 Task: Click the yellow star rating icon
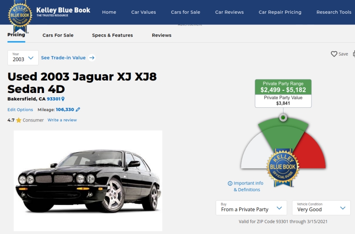(x=19, y=120)
